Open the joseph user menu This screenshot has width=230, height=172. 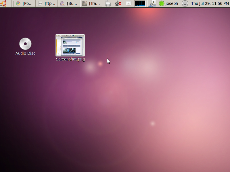[x=172, y=3]
